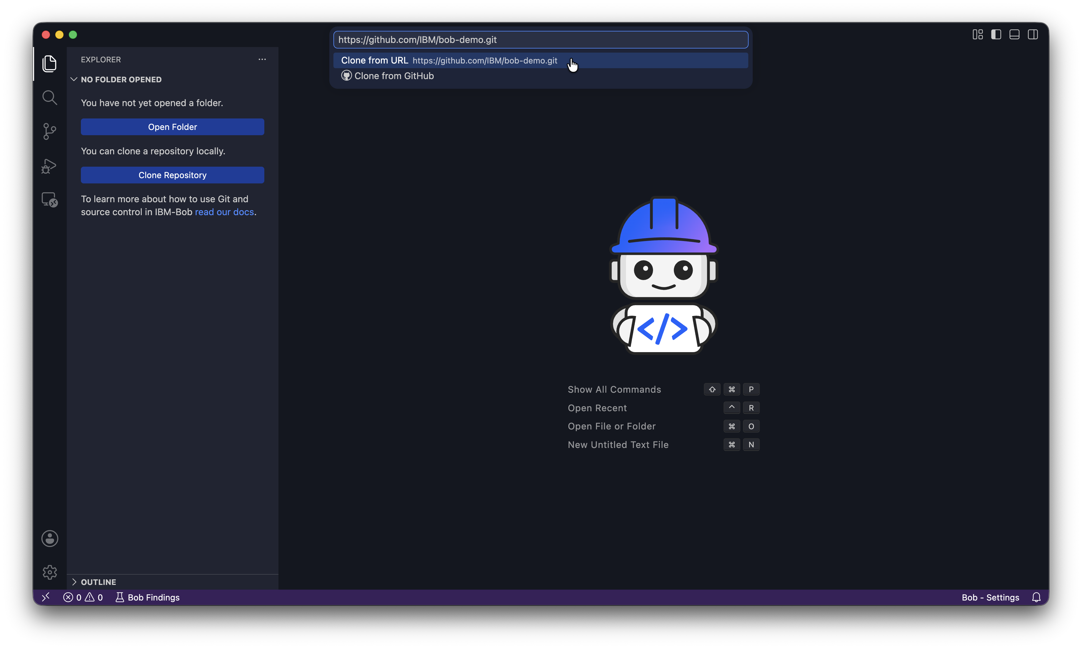Click the 'EXPLORER' panel title
The height and width of the screenshot is (649, 1082).
[x=101, y=59]
